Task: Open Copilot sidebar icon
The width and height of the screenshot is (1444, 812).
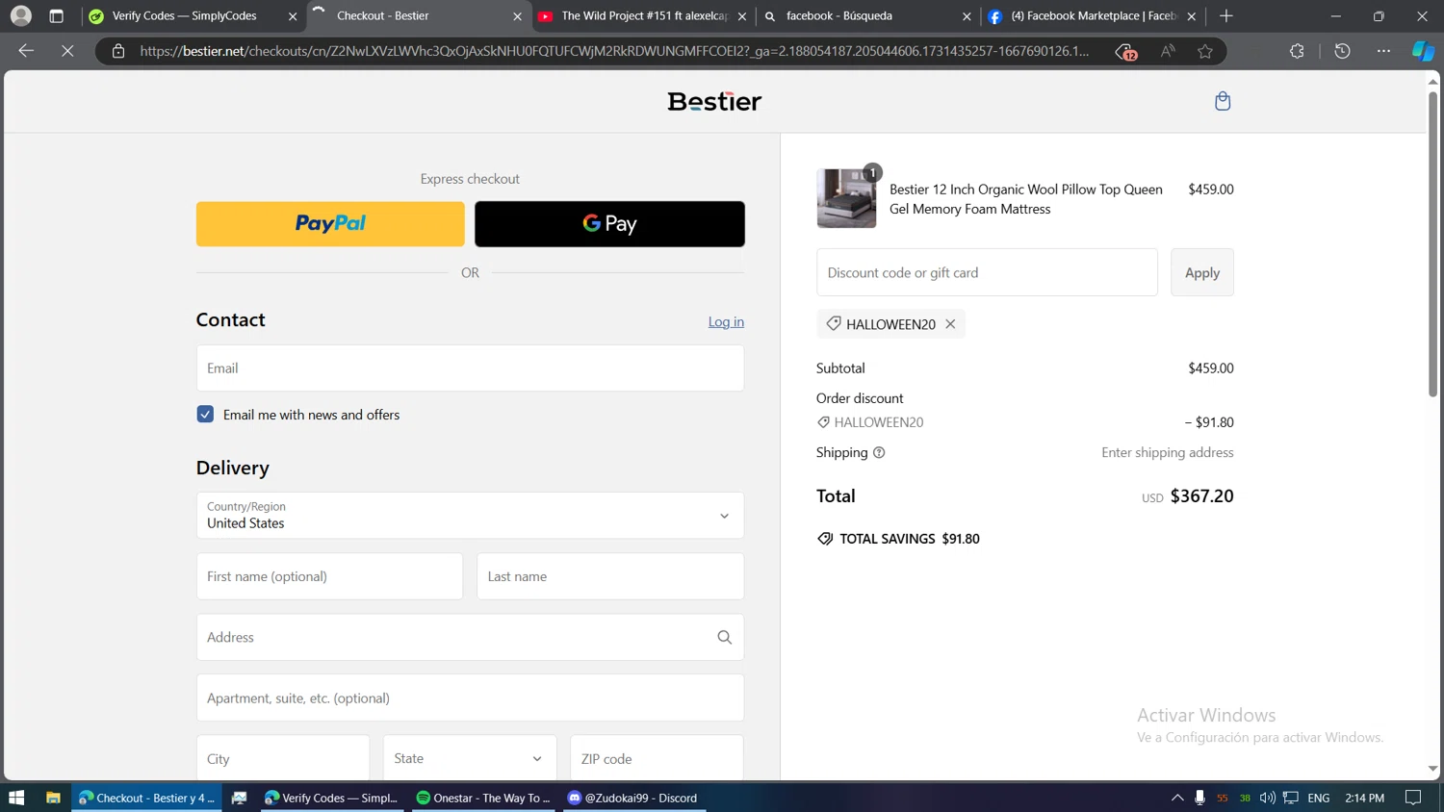Action: tap(1423, 51)
